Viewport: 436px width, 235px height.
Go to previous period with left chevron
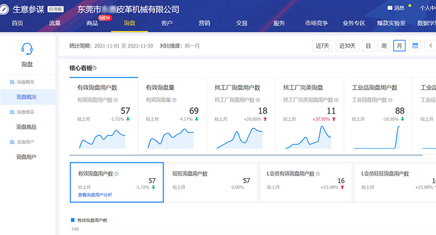click(x=430, y=45)
